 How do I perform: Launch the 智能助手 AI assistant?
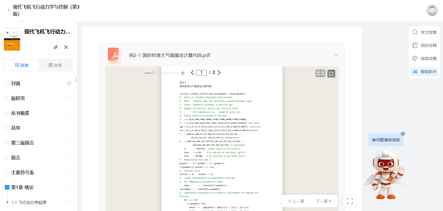point(424,72)
